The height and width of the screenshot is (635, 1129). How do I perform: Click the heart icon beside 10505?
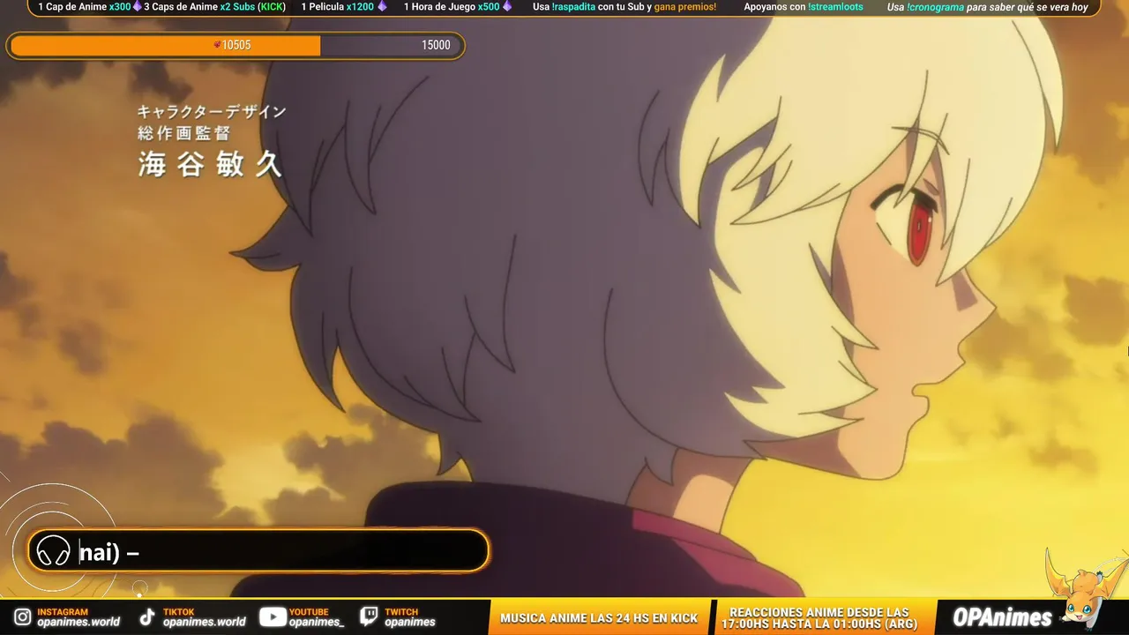click(x=217, y=45)
